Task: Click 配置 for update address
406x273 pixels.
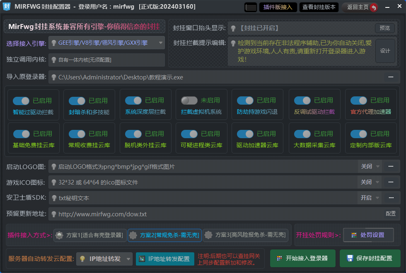Action: (x=390, y=214)
